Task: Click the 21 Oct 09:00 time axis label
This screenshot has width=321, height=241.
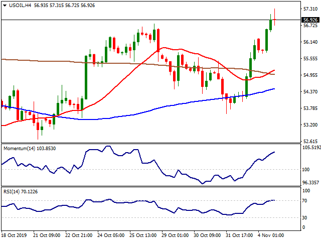Action: [x=47, y=235]
